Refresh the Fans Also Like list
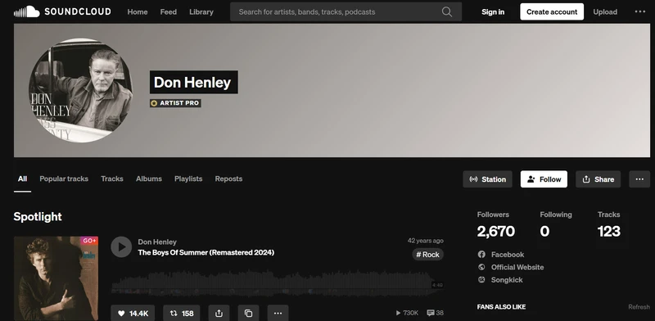Screen dimensions: 655x321 (x=639, y=307)
